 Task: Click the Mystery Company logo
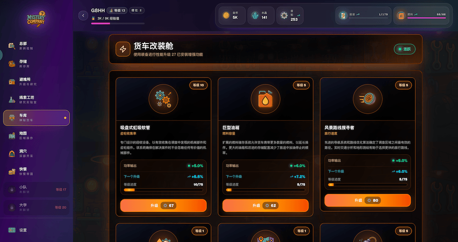point(36,19)
